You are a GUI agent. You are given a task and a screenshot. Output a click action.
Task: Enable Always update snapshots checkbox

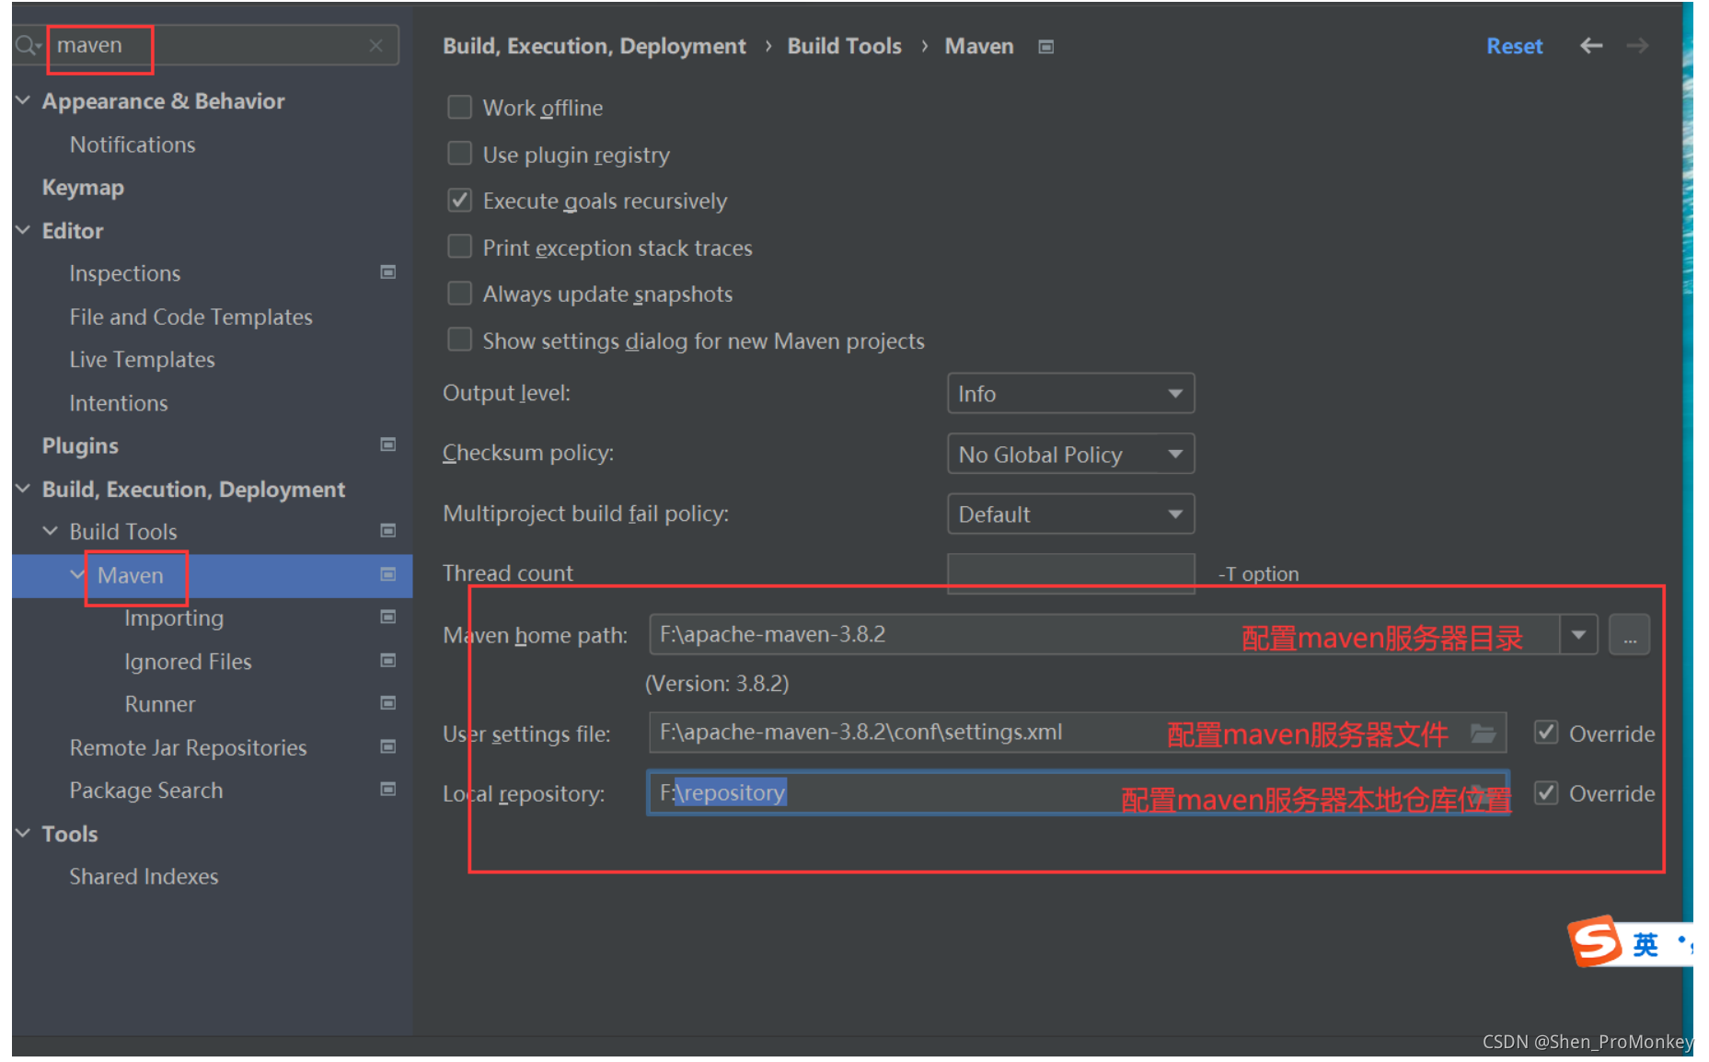(x=459, y=294)
